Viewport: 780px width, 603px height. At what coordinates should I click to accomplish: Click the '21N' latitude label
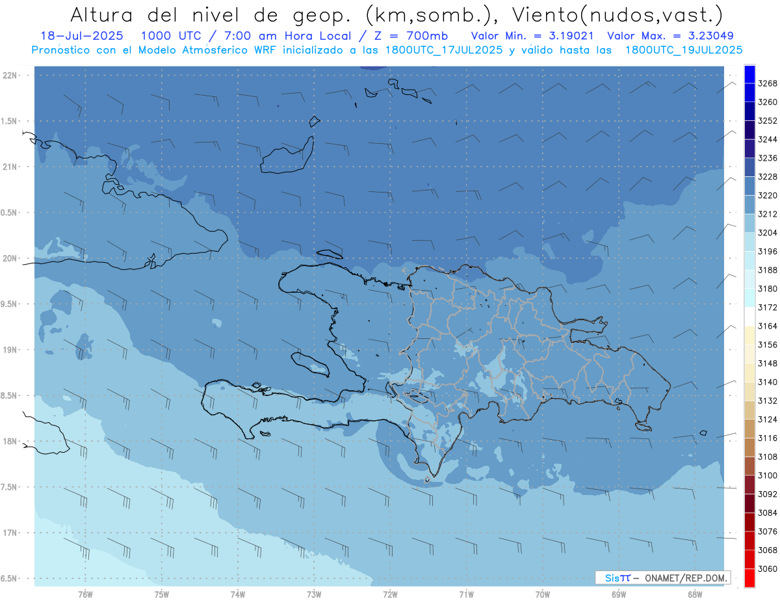(x=11, y=167)
